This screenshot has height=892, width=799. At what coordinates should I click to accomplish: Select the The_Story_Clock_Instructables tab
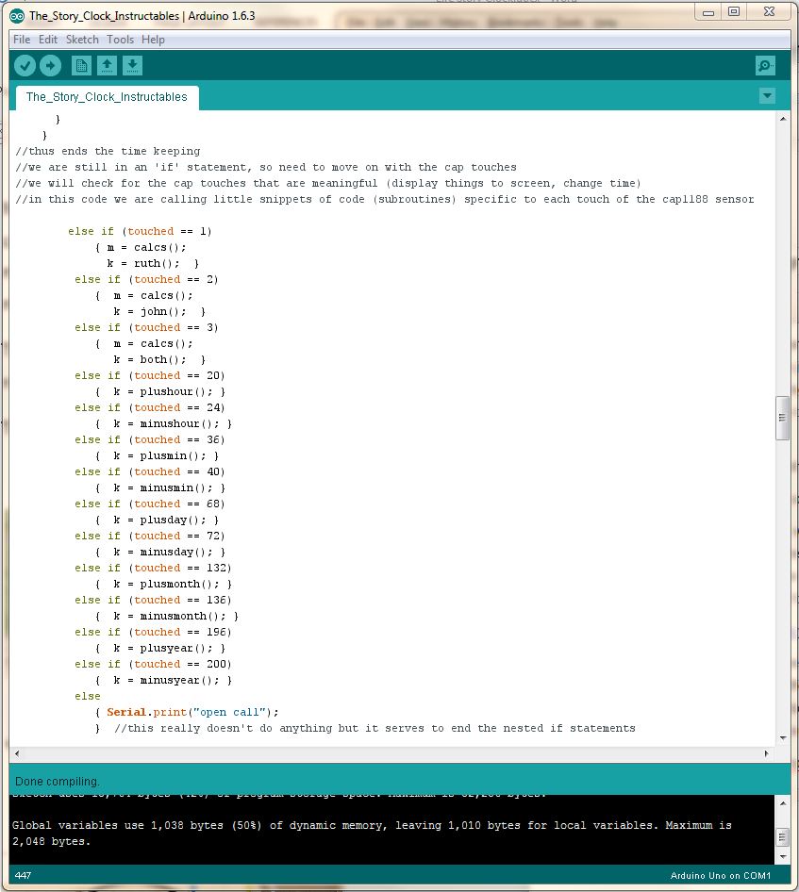107,97
